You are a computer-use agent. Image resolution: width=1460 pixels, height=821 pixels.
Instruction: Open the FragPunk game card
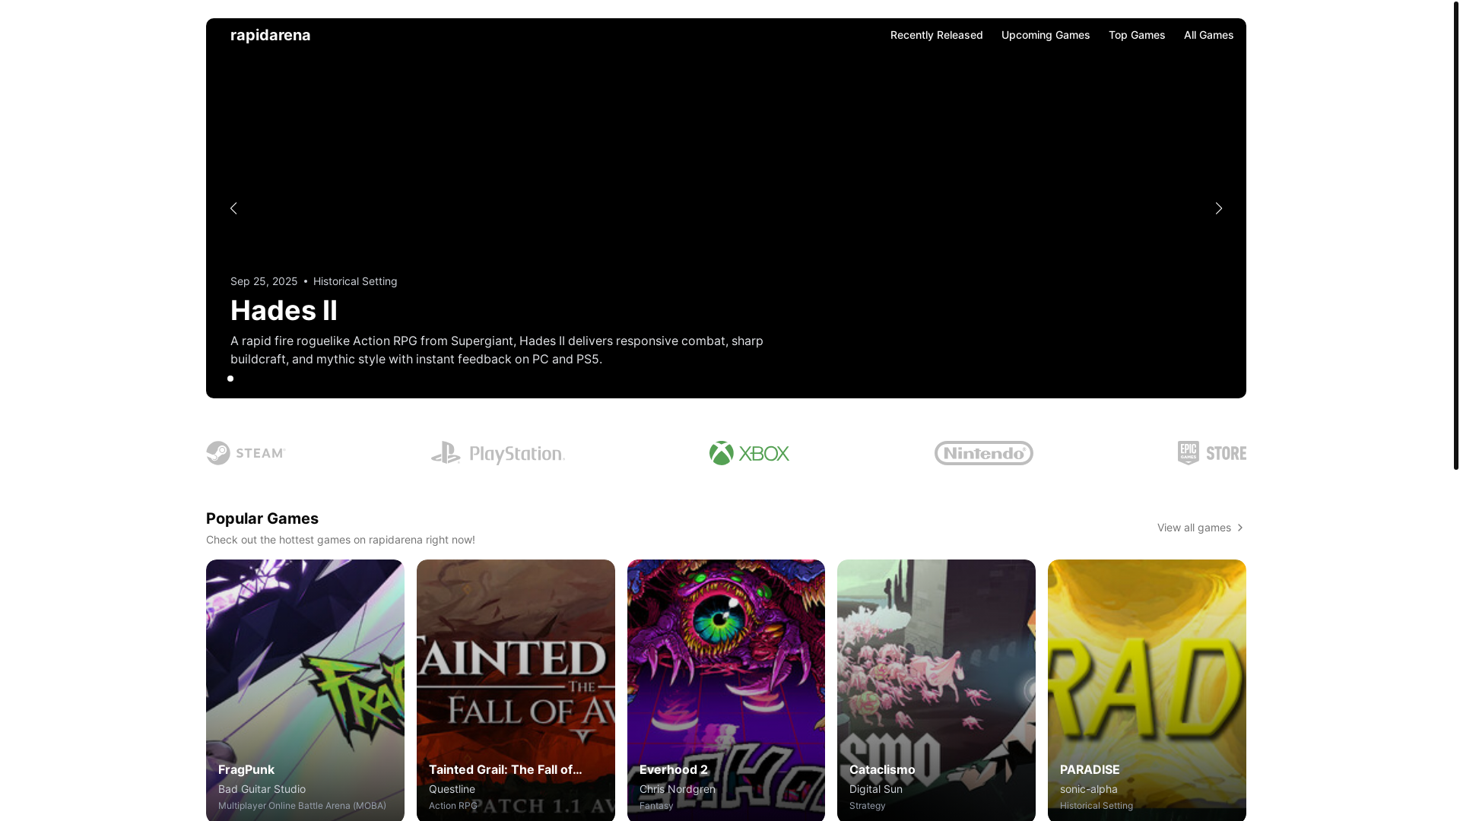(x=305, y=690)
